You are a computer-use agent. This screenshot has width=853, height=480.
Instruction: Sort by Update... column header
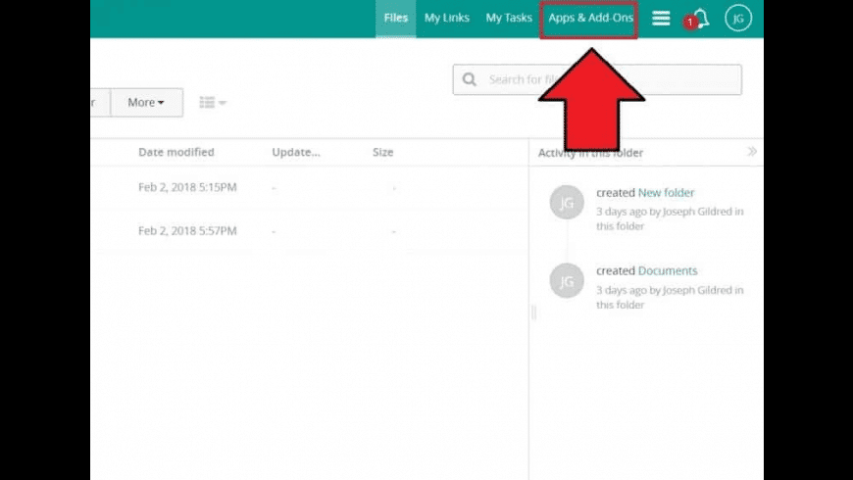point(296,152)
